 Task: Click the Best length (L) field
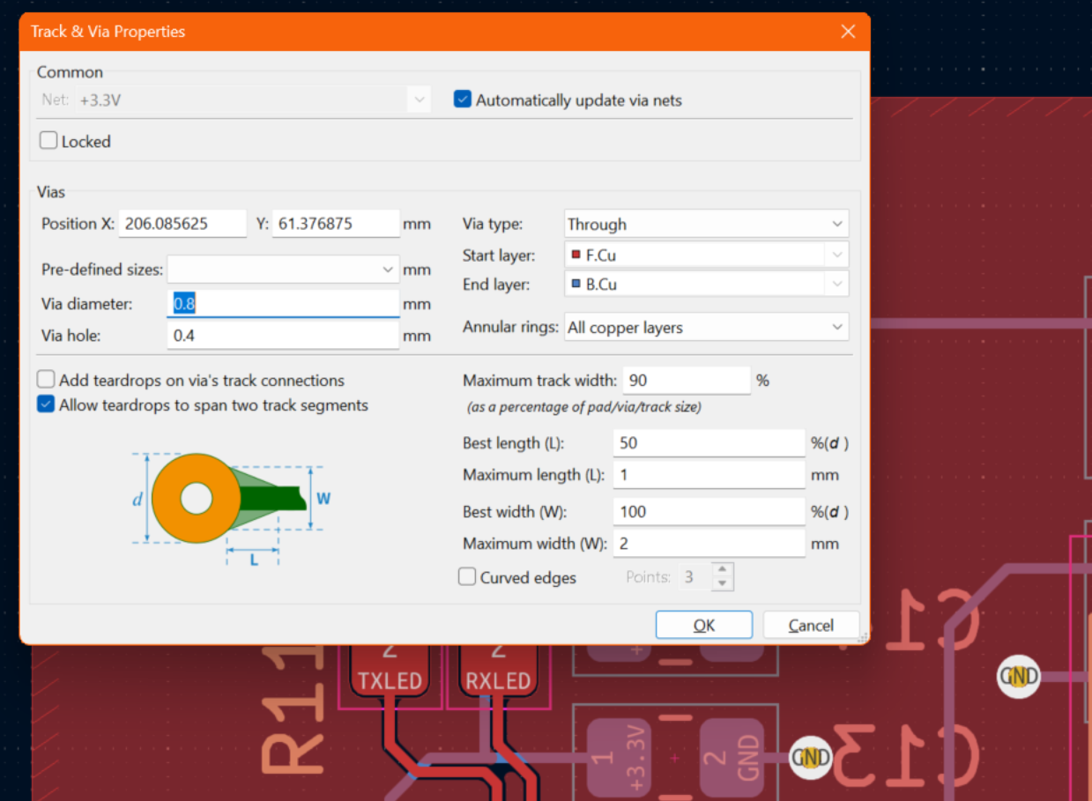click(x=709, y=442)
